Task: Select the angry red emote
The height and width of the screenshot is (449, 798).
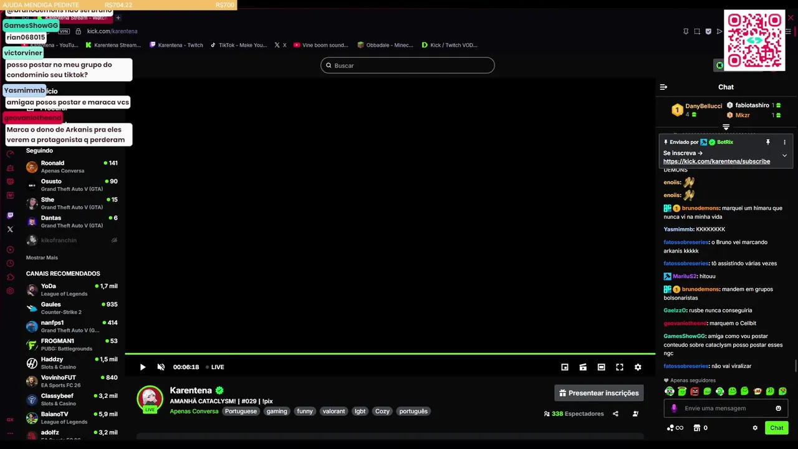Action: click(695, 392)
